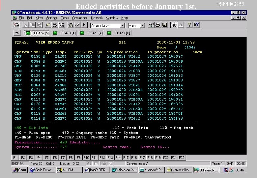
Task: Click the keyboard icon in status bar
Action: click(96, 163)
